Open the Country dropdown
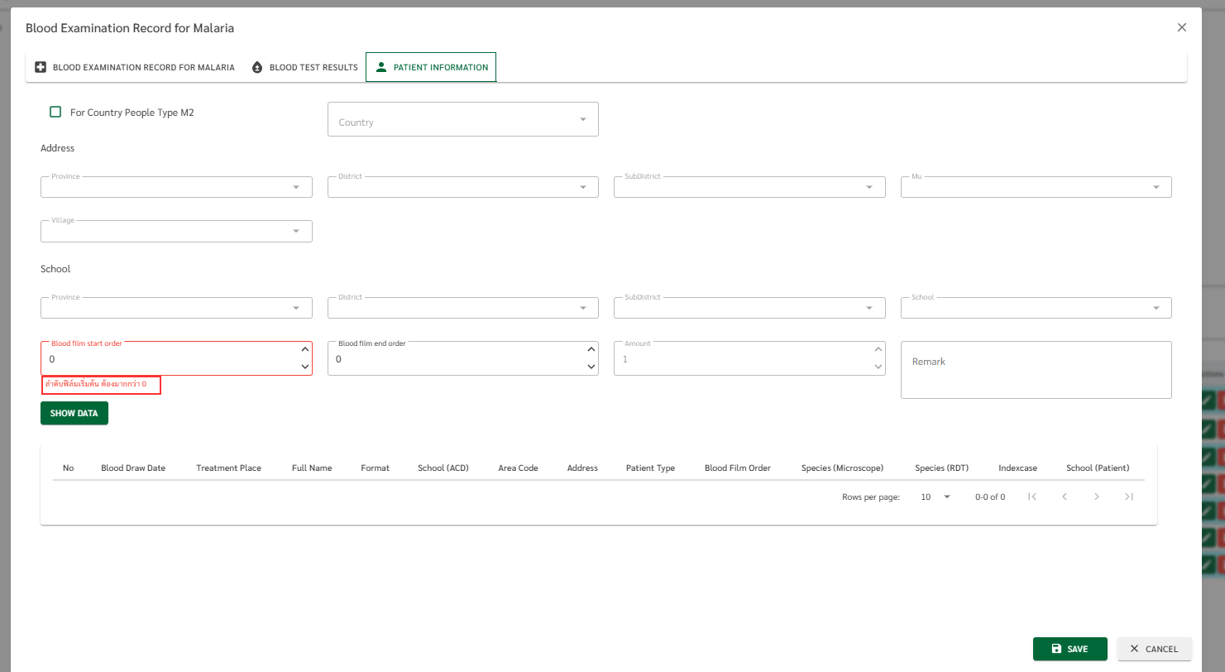The height and width of the screenshot is (672, 1225). point(462,120)
